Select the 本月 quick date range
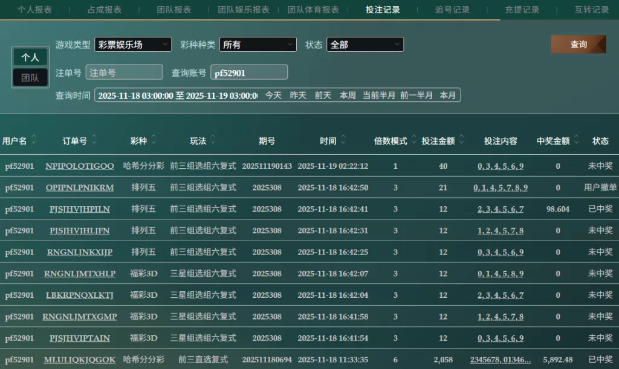Viewport: 619px width, 369px height. 448,95
